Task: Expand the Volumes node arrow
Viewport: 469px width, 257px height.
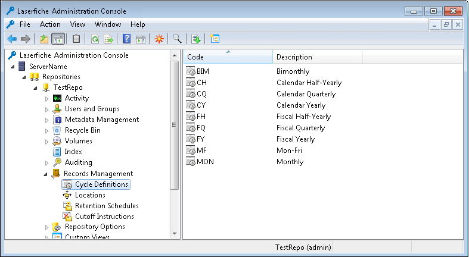Action: 46,142
